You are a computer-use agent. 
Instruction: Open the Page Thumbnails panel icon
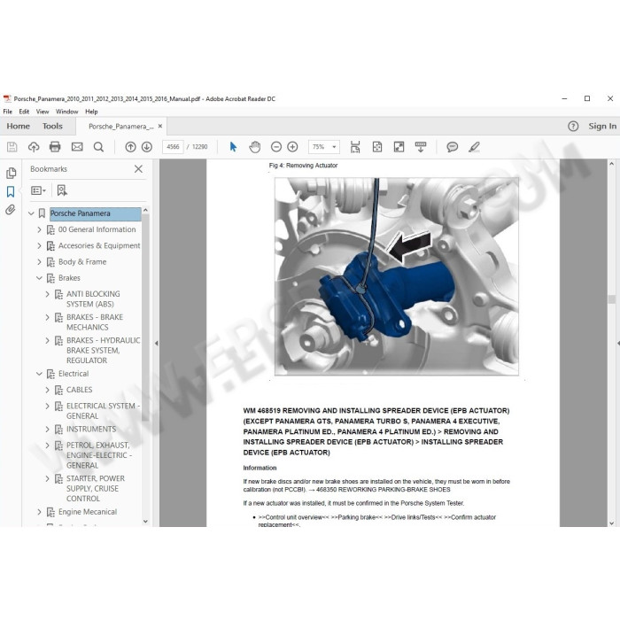click(11, 174)
